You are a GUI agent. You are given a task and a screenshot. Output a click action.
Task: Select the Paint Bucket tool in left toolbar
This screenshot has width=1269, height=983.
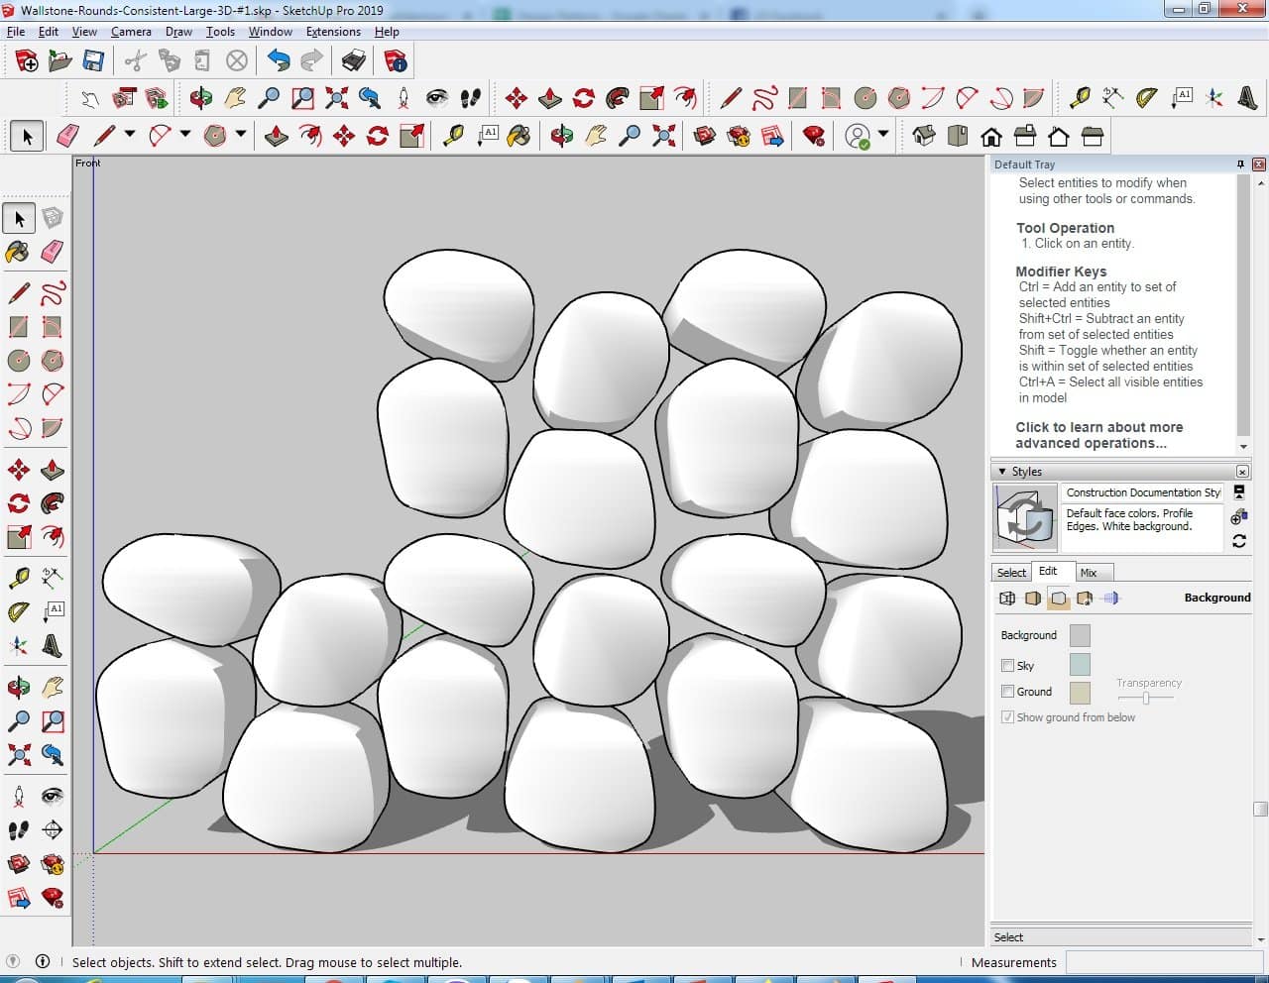[x=18, y=252]
